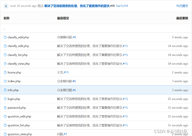Click '34 seconds ago' timestamp in the header
Viewport: 192px width, 136px height.
pyautogui.click(x=27, y=6)
